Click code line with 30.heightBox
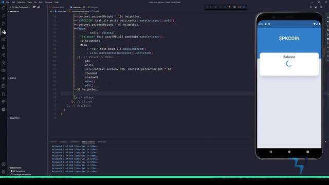The width and height of the screenshot is (329, 185). [87, 89]
